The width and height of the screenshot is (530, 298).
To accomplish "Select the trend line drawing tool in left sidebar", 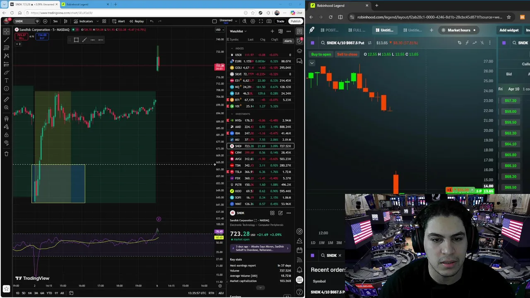I will (x=6, y=40).
